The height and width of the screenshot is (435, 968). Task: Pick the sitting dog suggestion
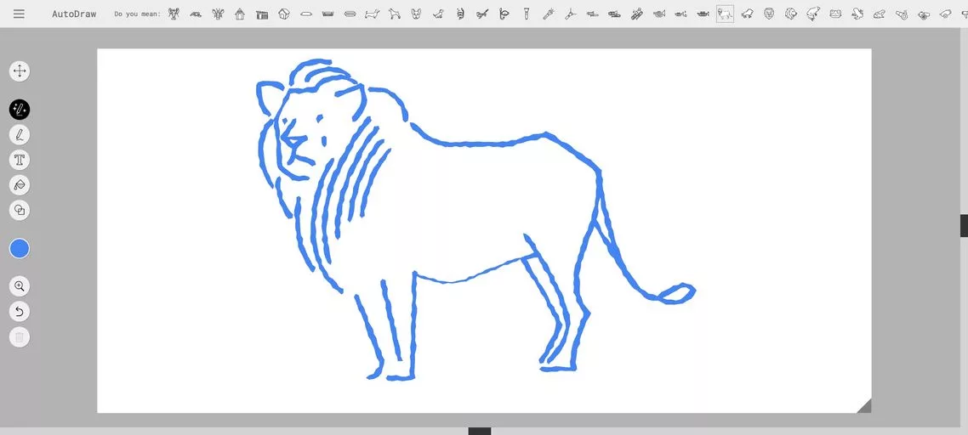coord(438,14)
